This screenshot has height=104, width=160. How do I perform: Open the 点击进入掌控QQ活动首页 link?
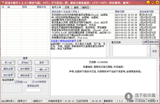(63, 41)
